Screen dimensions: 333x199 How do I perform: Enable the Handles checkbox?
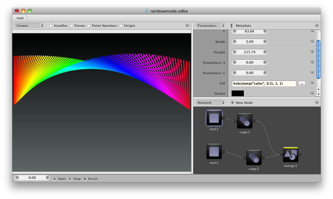[x=51, y=26]
